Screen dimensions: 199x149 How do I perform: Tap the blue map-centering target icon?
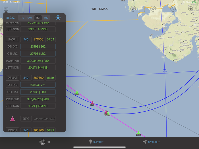[x=58, y=18]
